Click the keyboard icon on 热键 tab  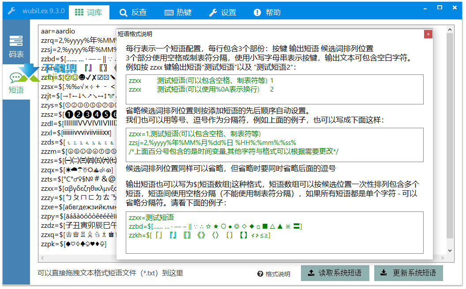tap(169, 12)
